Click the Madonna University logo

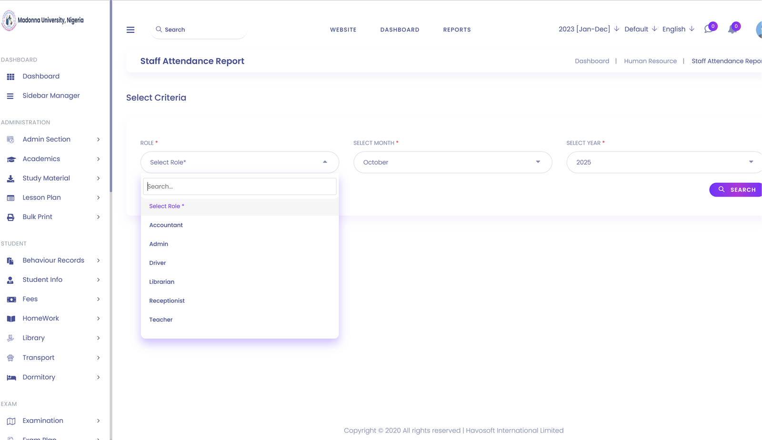9,20
